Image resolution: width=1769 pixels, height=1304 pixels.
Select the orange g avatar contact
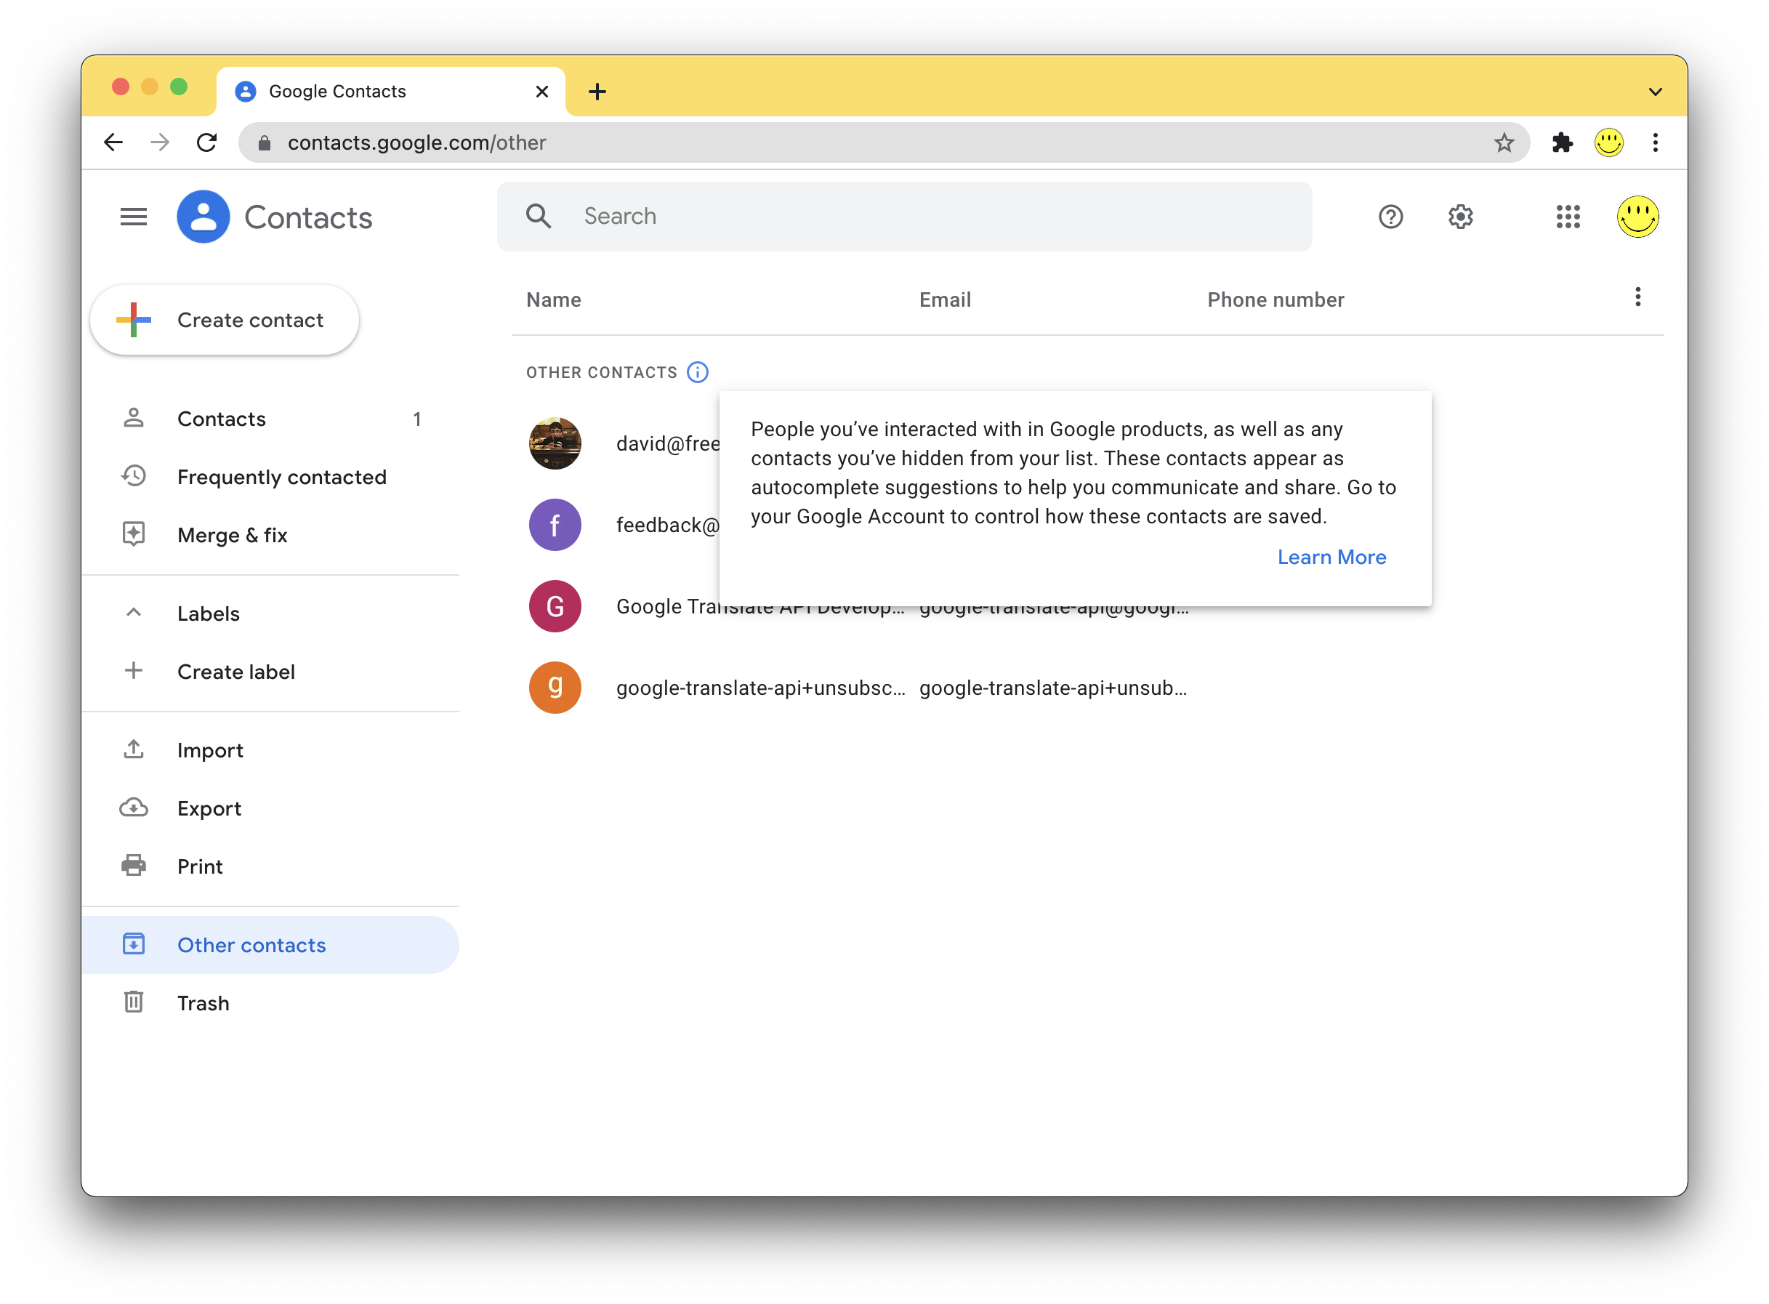click(555, 687)
